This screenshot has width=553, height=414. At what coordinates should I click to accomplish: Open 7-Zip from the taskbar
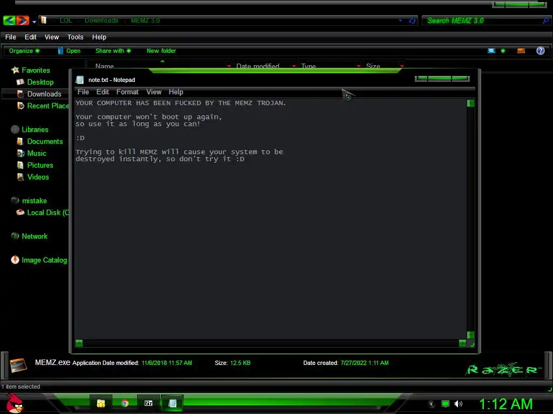coord(149,403)
